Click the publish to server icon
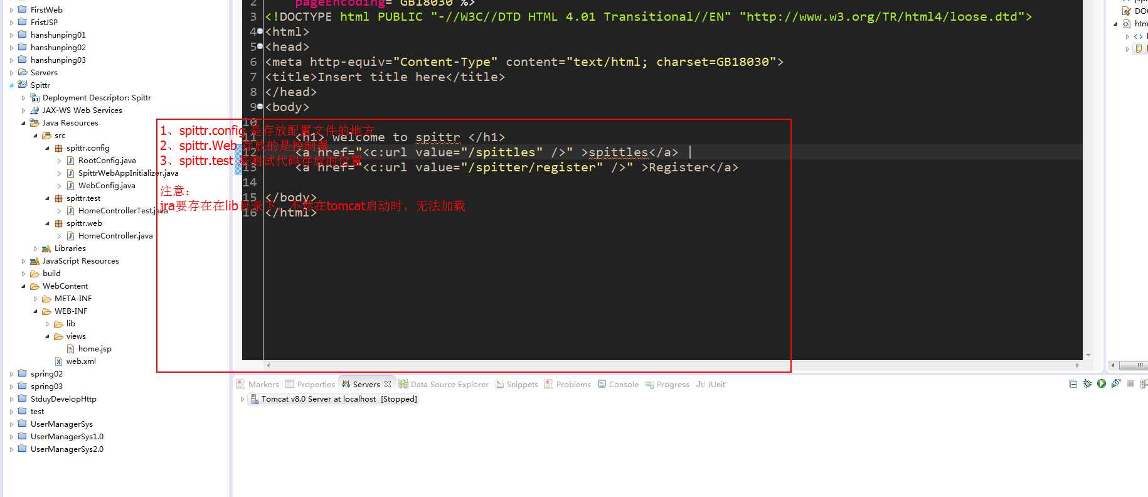This screenshot has width=1148, height=497. [x=1145, y=383]
